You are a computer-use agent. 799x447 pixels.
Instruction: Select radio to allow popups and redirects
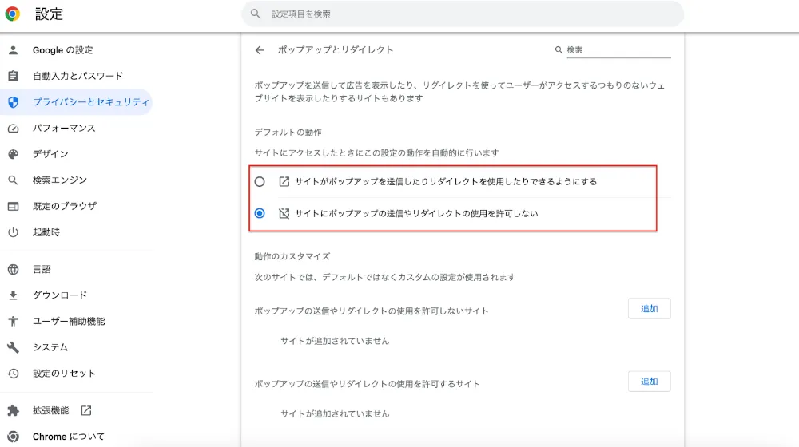click(x=260, y=181)
